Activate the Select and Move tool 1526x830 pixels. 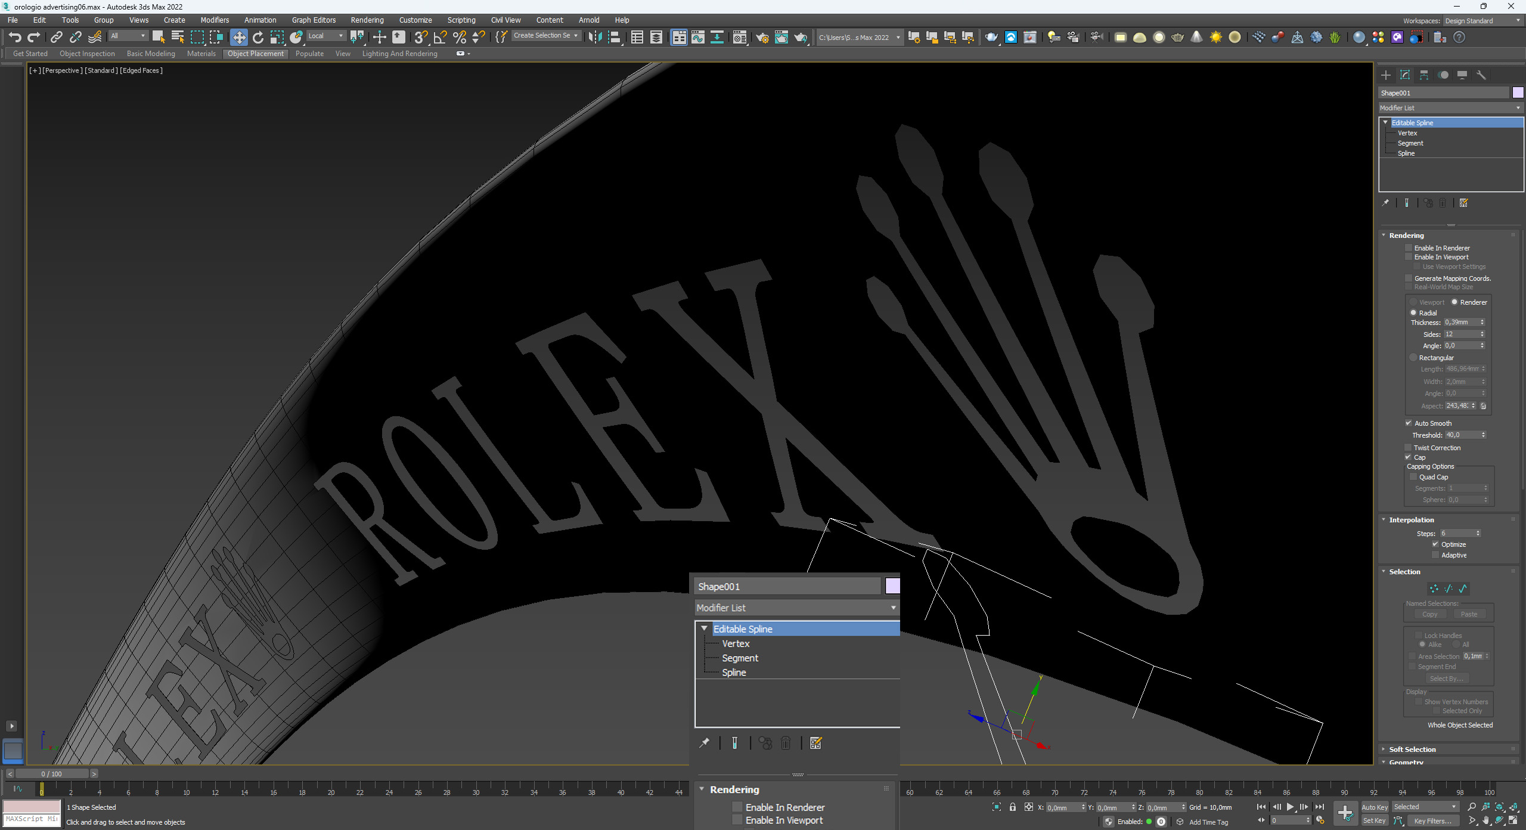click(x=238, y=37)
